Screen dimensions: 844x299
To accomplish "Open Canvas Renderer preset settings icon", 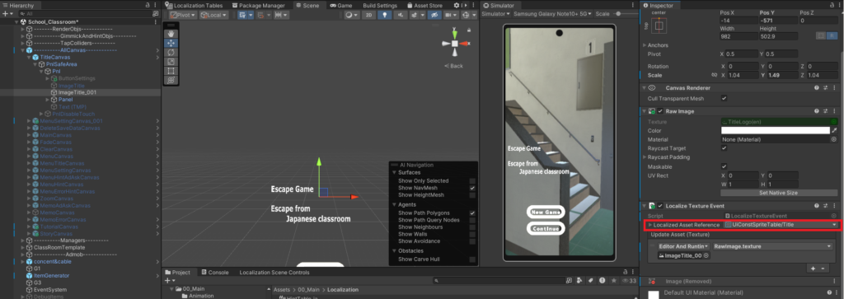I will point(826,87).
